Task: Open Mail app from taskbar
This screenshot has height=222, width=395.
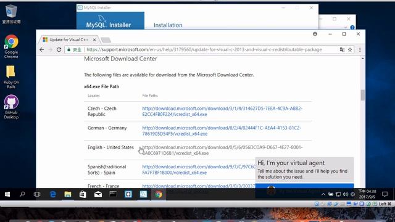Action: click(98, 194)
